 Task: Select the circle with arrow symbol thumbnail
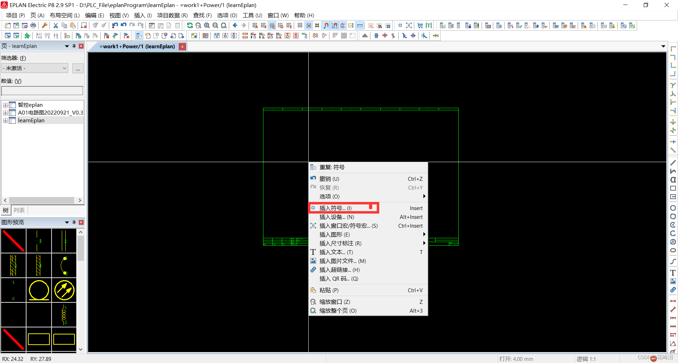64,290
